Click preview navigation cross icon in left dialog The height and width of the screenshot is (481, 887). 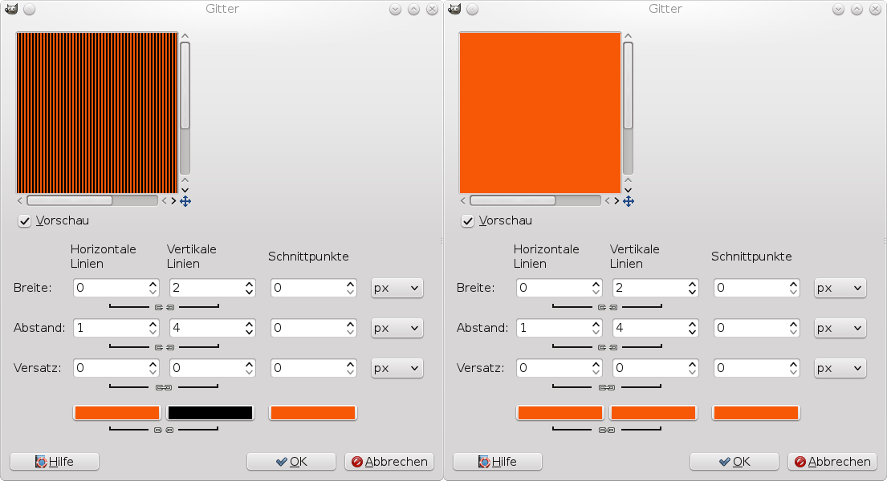(185, 201)
